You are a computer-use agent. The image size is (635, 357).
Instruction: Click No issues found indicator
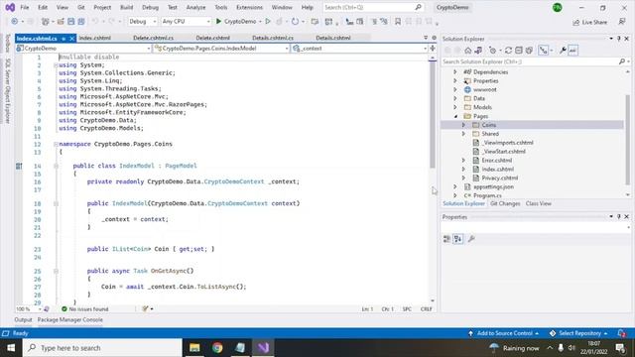(x=85, y=308)
